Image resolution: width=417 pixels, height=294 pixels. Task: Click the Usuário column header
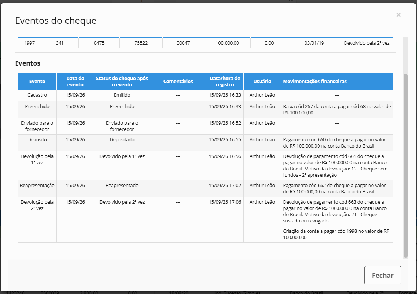click(x=262, y=82)
